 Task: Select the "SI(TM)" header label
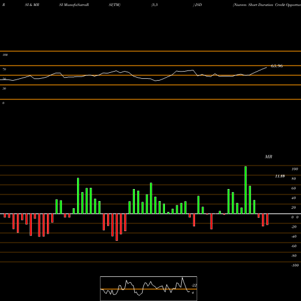click(114, 5)
